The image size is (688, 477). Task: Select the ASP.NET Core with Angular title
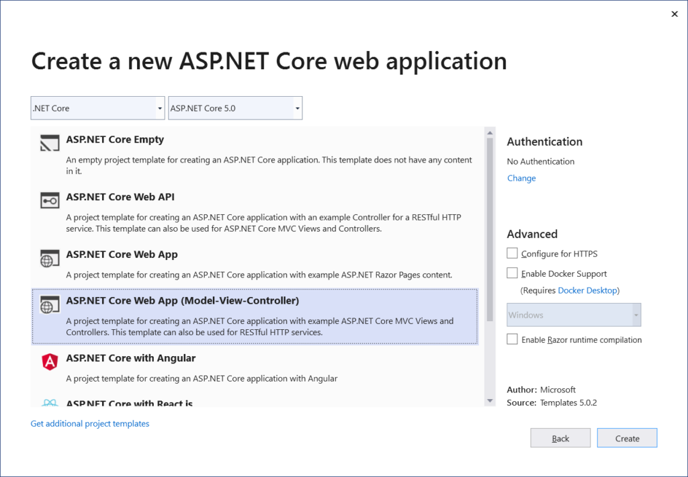coord(131,358)
